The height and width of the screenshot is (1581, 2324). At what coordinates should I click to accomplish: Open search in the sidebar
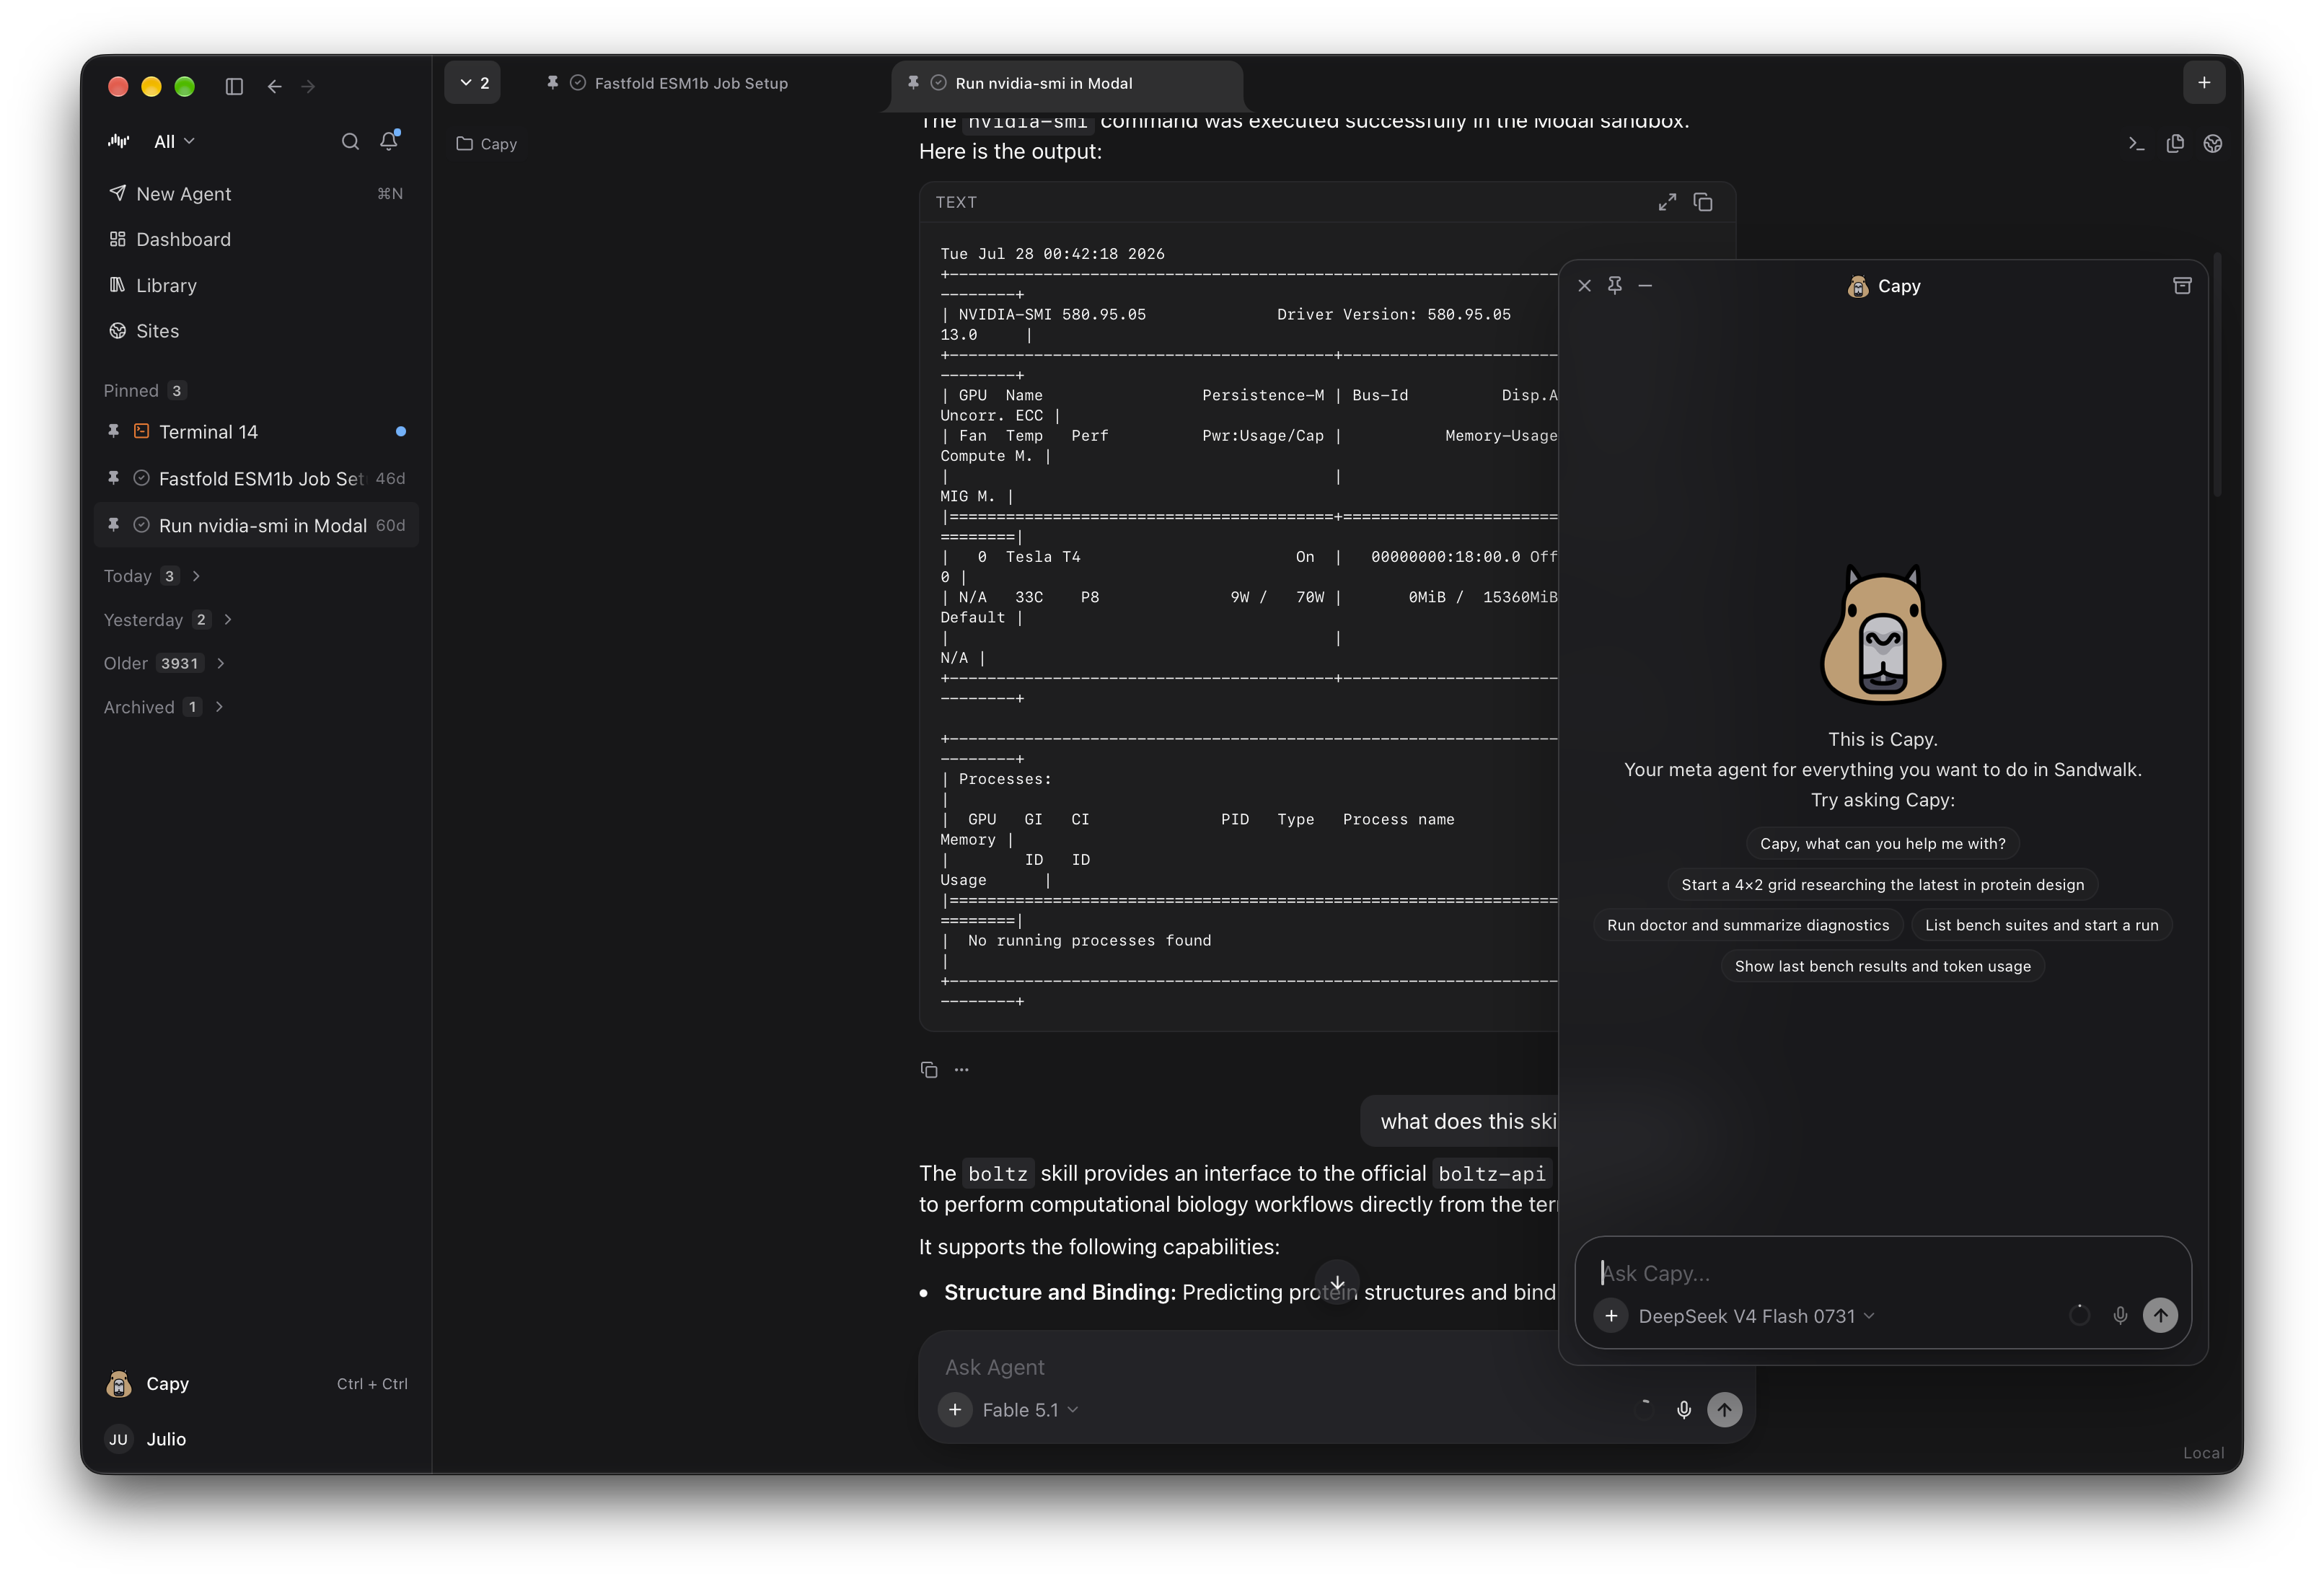coord(350,141)
